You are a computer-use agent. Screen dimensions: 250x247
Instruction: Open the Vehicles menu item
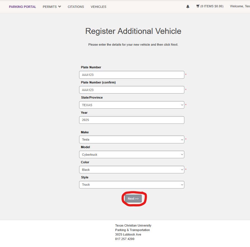(98, 7)
